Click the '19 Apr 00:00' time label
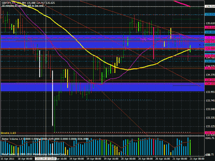 76,159
